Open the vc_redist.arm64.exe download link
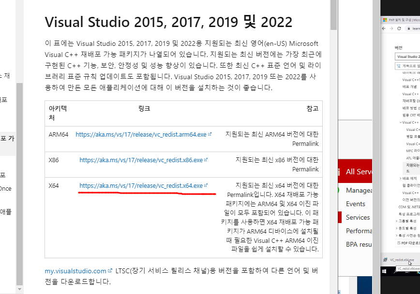This screenshot has width=420, height=294. (141, 134)
